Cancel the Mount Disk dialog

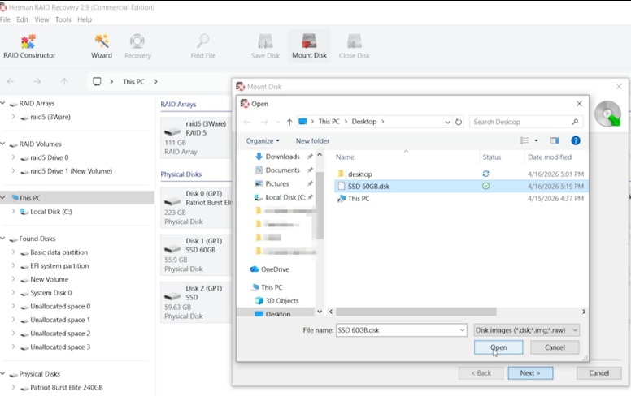(598, 372)
